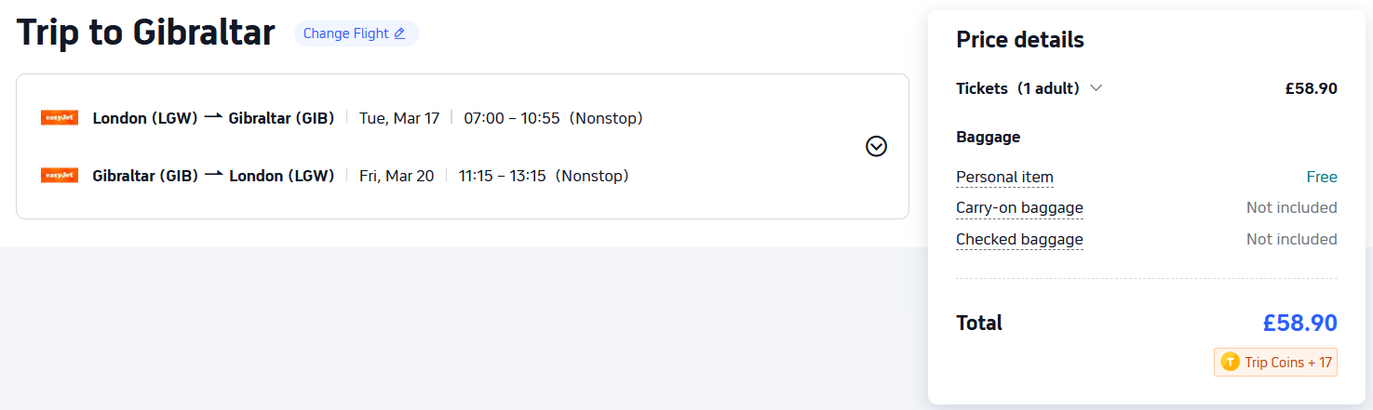Click the 07:00 – 10:55 (Nonstop) flight time
The image size is (1373, 410).
(553, 118)
